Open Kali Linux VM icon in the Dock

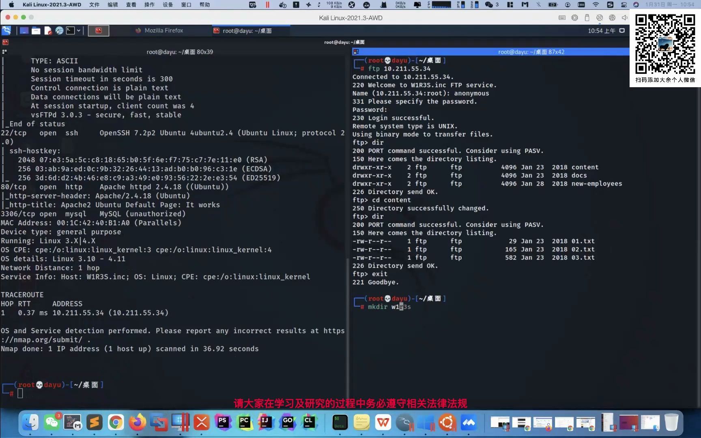[x=404, y=423]
